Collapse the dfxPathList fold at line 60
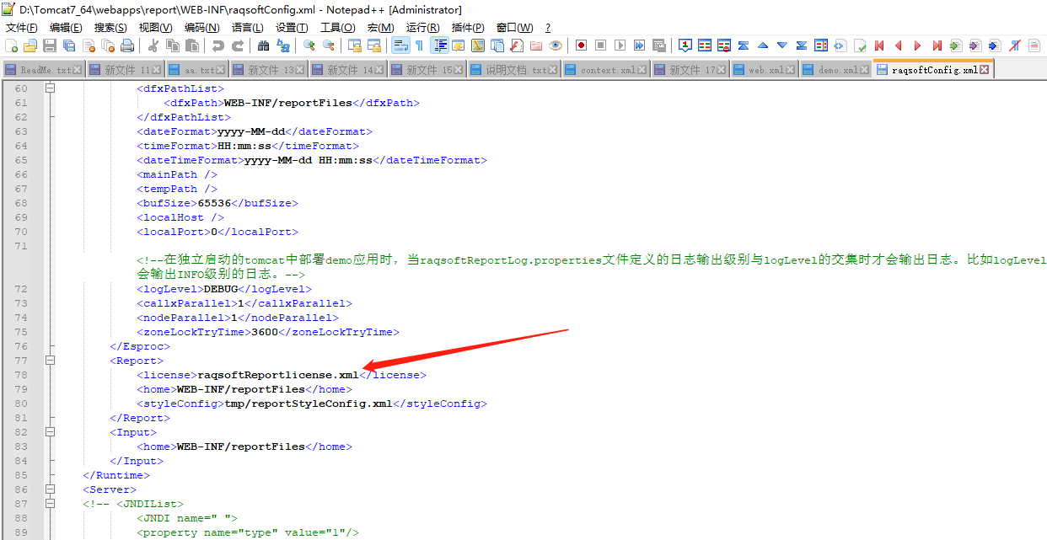 [50, 88]
